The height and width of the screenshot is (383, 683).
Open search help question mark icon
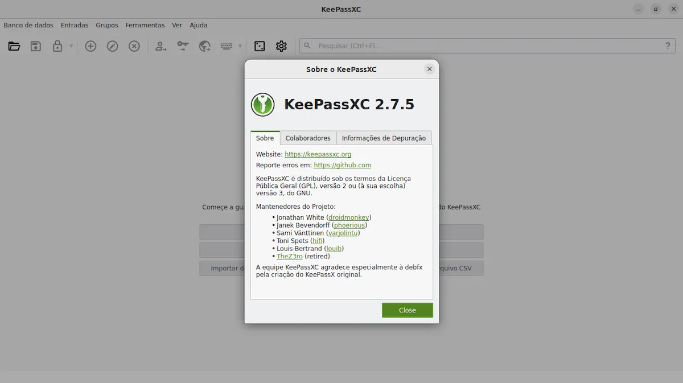point(668,46)
